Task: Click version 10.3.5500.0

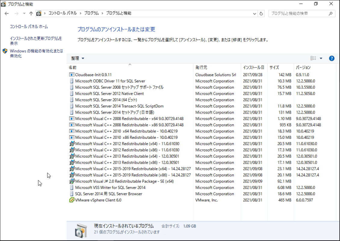Action: (305, 87)
